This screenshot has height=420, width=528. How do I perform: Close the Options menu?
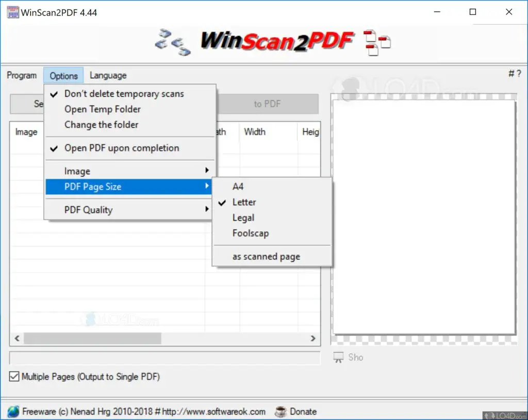coord(63,76)
